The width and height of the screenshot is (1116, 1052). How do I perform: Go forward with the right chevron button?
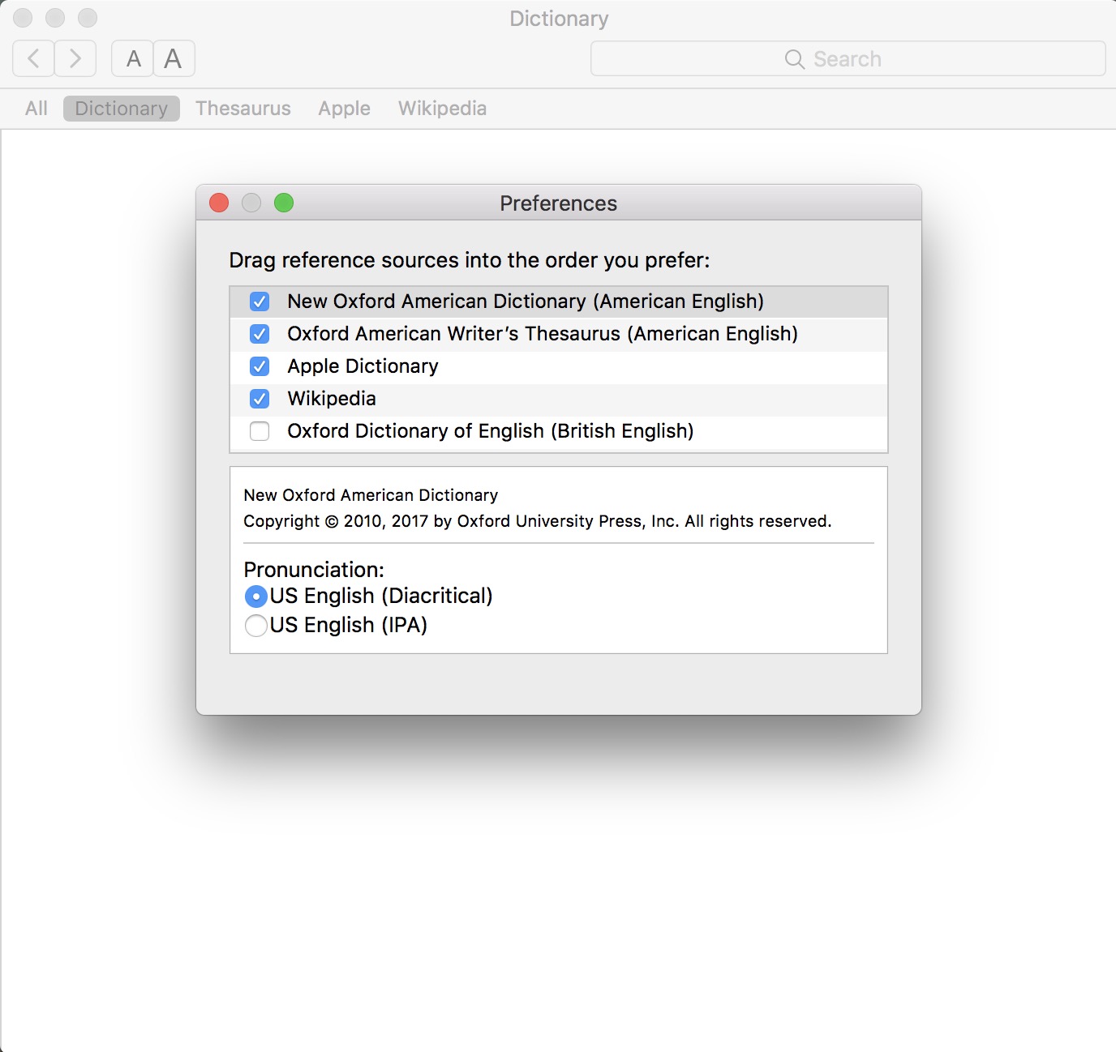75,58
